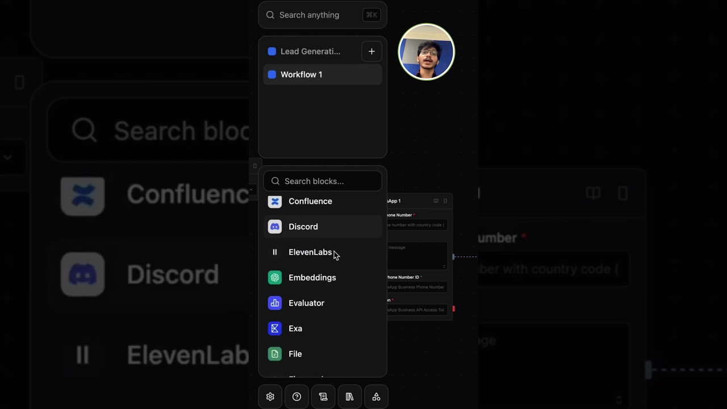
Task: Click the Evaluator label in block list
Action: click(x=307, y=303)
